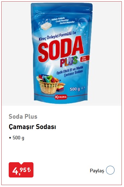124x187 pixels.
Task: Click the Koruma brand logo on package
Action: 61,97
